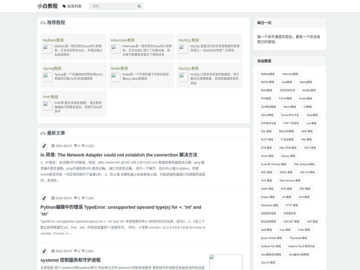This screenshot has height=270, width=360.
Task: Select the Git 教程 tag
Action: click(286, 197)
